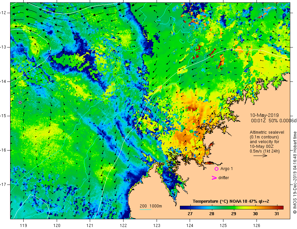Click the 'Argo 1' legend label
This screenshot has height=229, width=297.
point(226,169)
